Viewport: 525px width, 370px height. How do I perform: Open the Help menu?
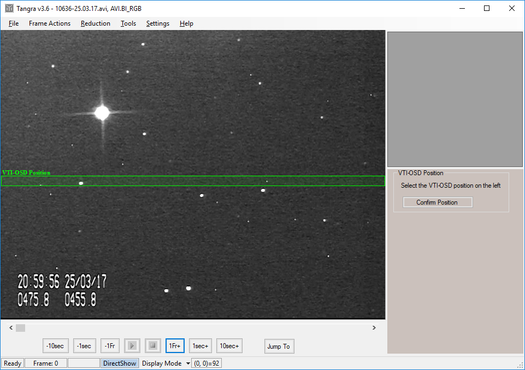coord(186,23)
